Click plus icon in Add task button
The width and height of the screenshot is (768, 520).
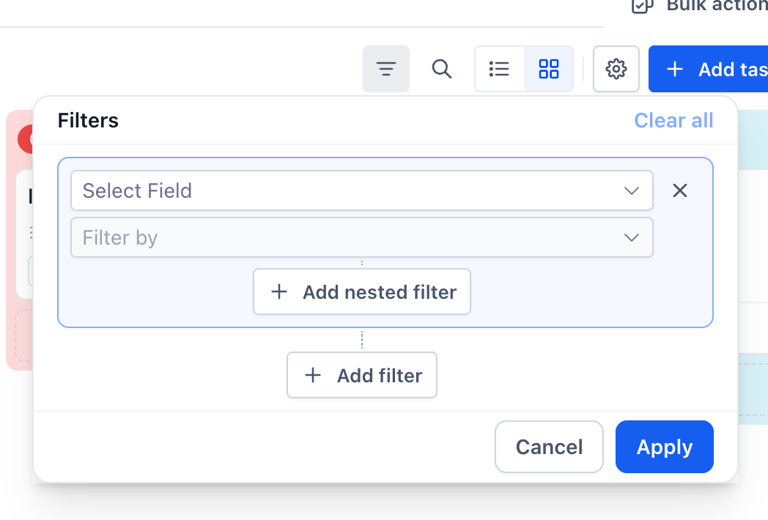click(675, 69)
